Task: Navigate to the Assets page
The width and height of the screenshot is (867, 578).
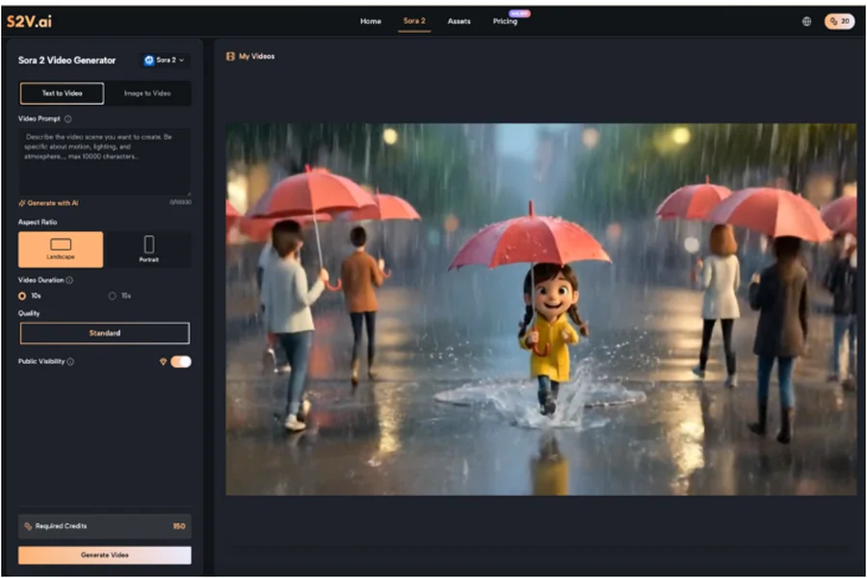Action: (x=459, y=20)
